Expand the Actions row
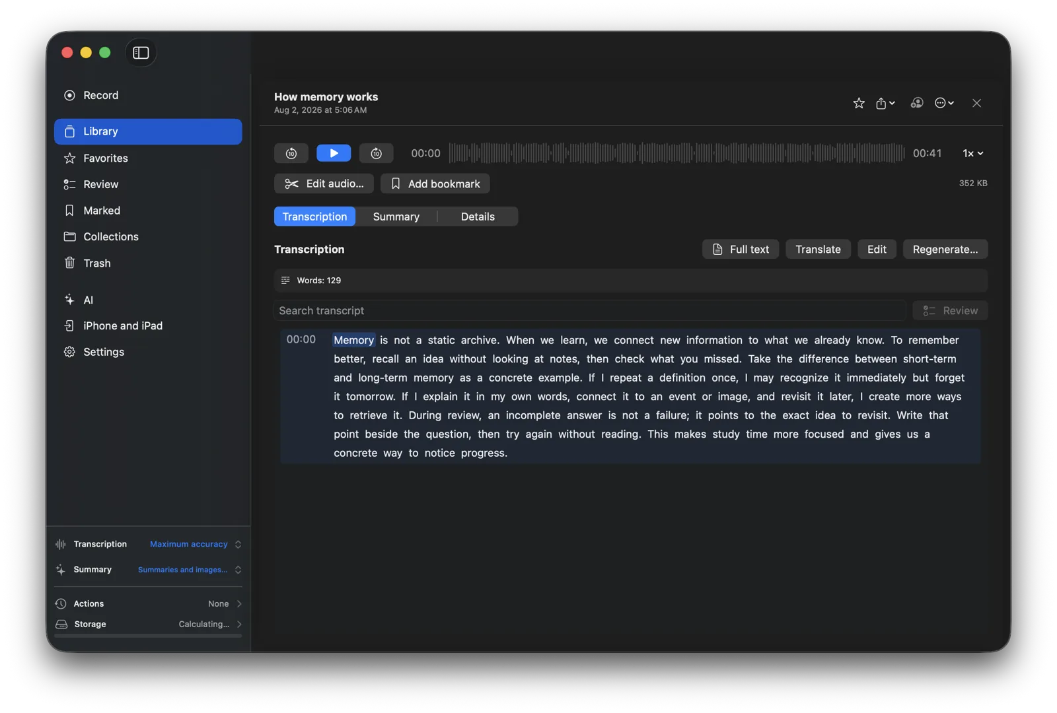This screenshot has height=713, width=1057. (x=148, y=603)
